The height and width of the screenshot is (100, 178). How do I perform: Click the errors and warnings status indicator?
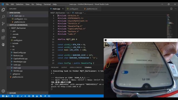click(x=6, y=96)
